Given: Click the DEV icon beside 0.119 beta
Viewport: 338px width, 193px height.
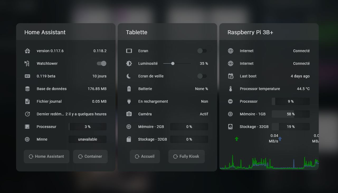Looking at the screenshot, I should click(x=27, y=76).
